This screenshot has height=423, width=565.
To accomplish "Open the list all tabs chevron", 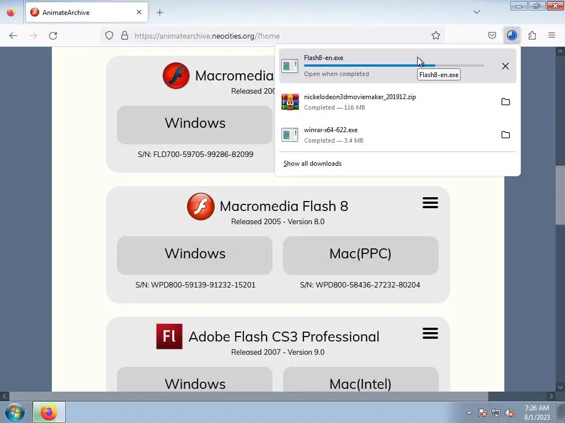I will (x=476, y=12).
